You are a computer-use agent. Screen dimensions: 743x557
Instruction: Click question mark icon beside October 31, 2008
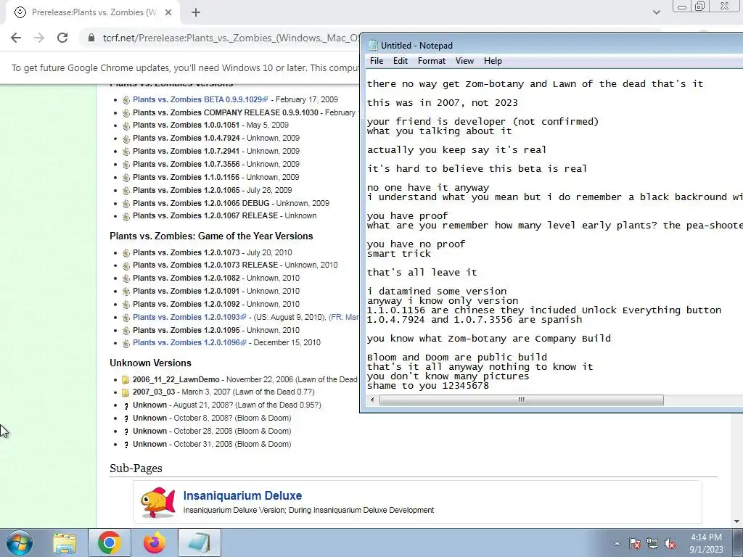point(126,445)
